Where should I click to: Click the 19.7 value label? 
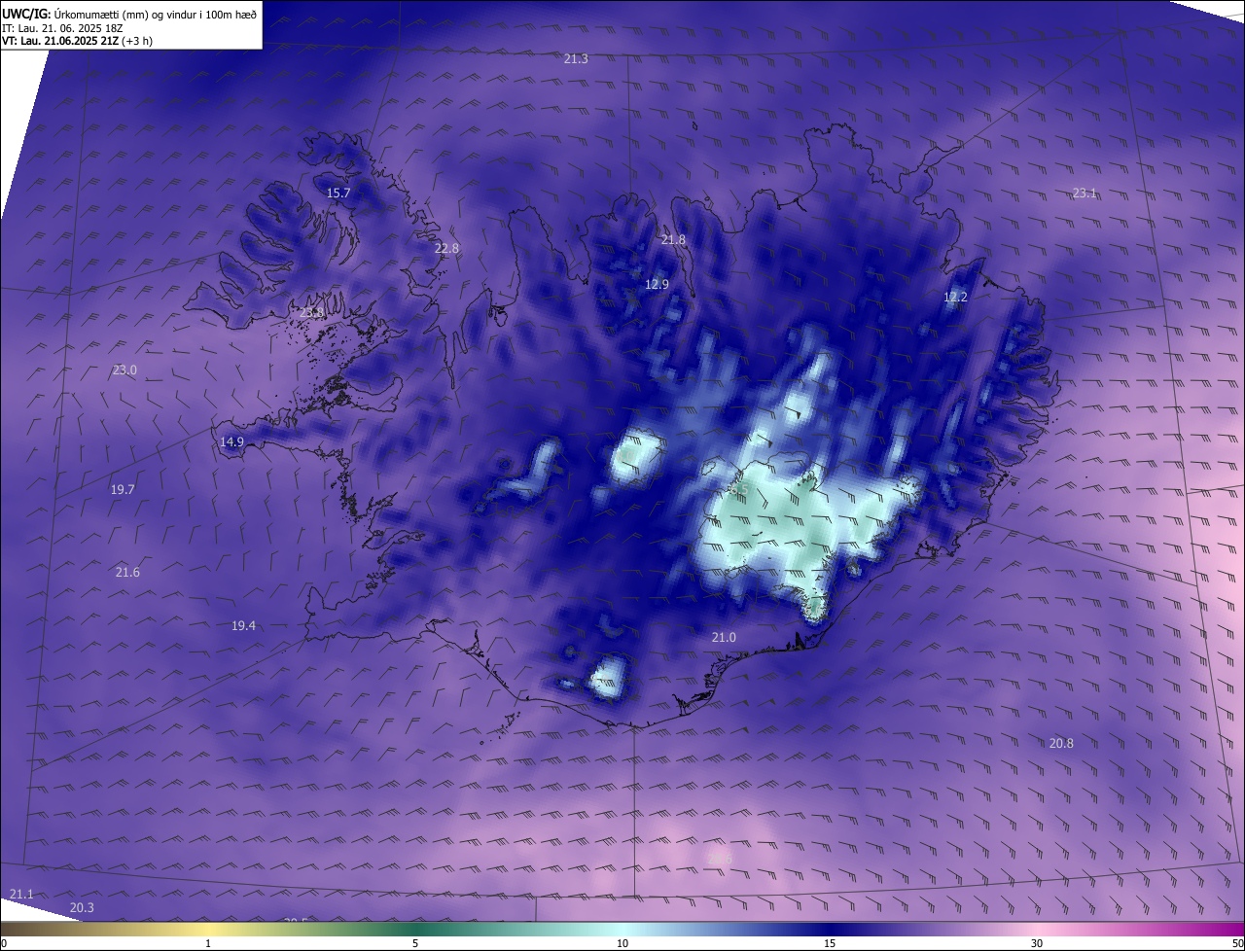click(123, 490)
